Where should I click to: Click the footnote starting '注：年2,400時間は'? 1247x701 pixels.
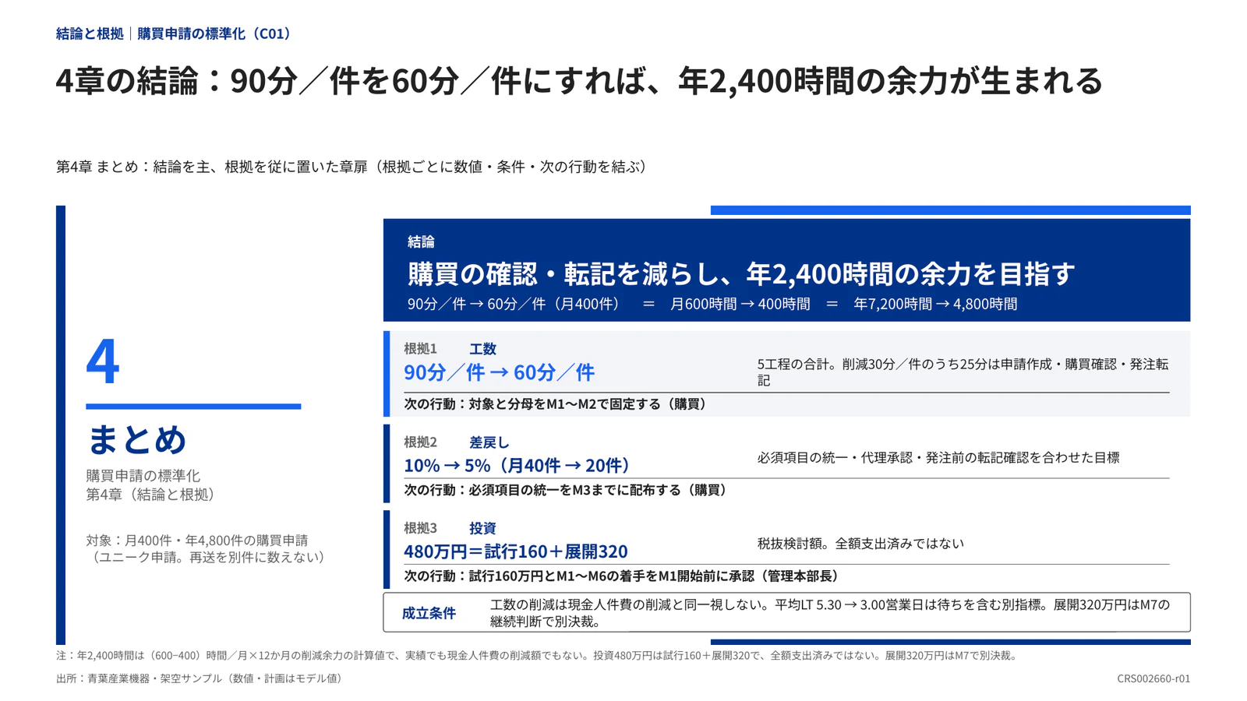click(539, 656)
